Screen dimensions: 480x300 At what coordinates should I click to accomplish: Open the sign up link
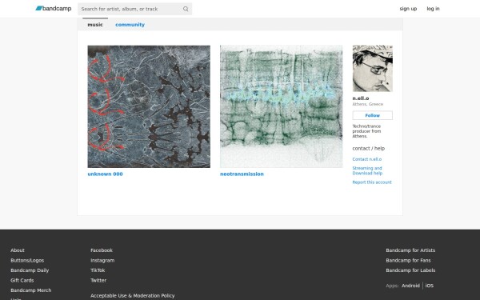[408, 9]
